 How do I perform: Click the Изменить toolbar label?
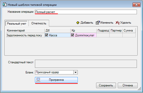pos(107,23)
